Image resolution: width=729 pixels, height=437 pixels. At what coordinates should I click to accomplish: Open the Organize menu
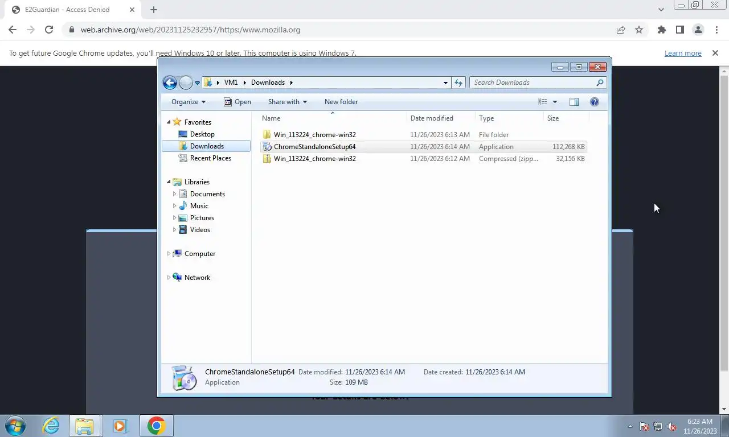click(189, 102)
